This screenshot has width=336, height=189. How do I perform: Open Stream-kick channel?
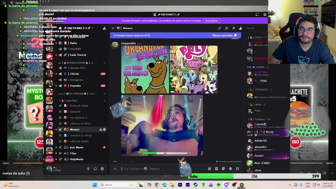click(x=82, y=68)
